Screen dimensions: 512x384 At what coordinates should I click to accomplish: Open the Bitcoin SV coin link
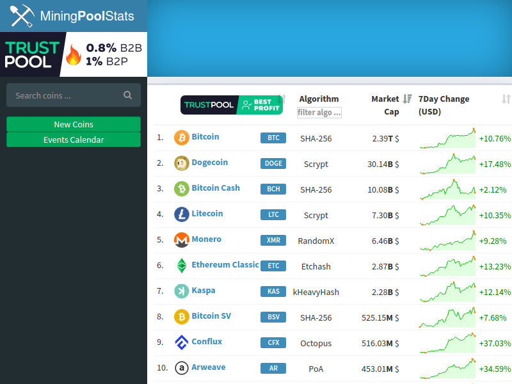(x=211, y=316)
